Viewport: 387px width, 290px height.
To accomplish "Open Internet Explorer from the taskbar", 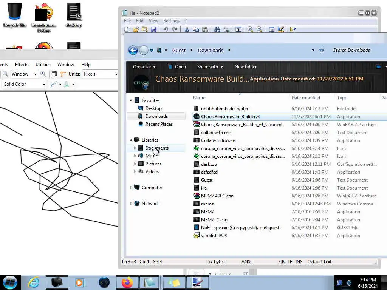I will 33,282.
